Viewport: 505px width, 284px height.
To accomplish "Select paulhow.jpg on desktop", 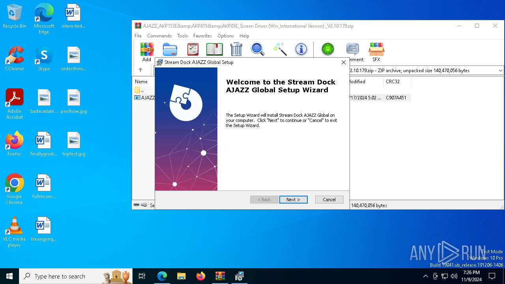I will [73, 101].
